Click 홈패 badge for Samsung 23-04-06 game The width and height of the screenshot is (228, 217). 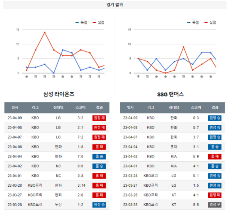point(99,147)
